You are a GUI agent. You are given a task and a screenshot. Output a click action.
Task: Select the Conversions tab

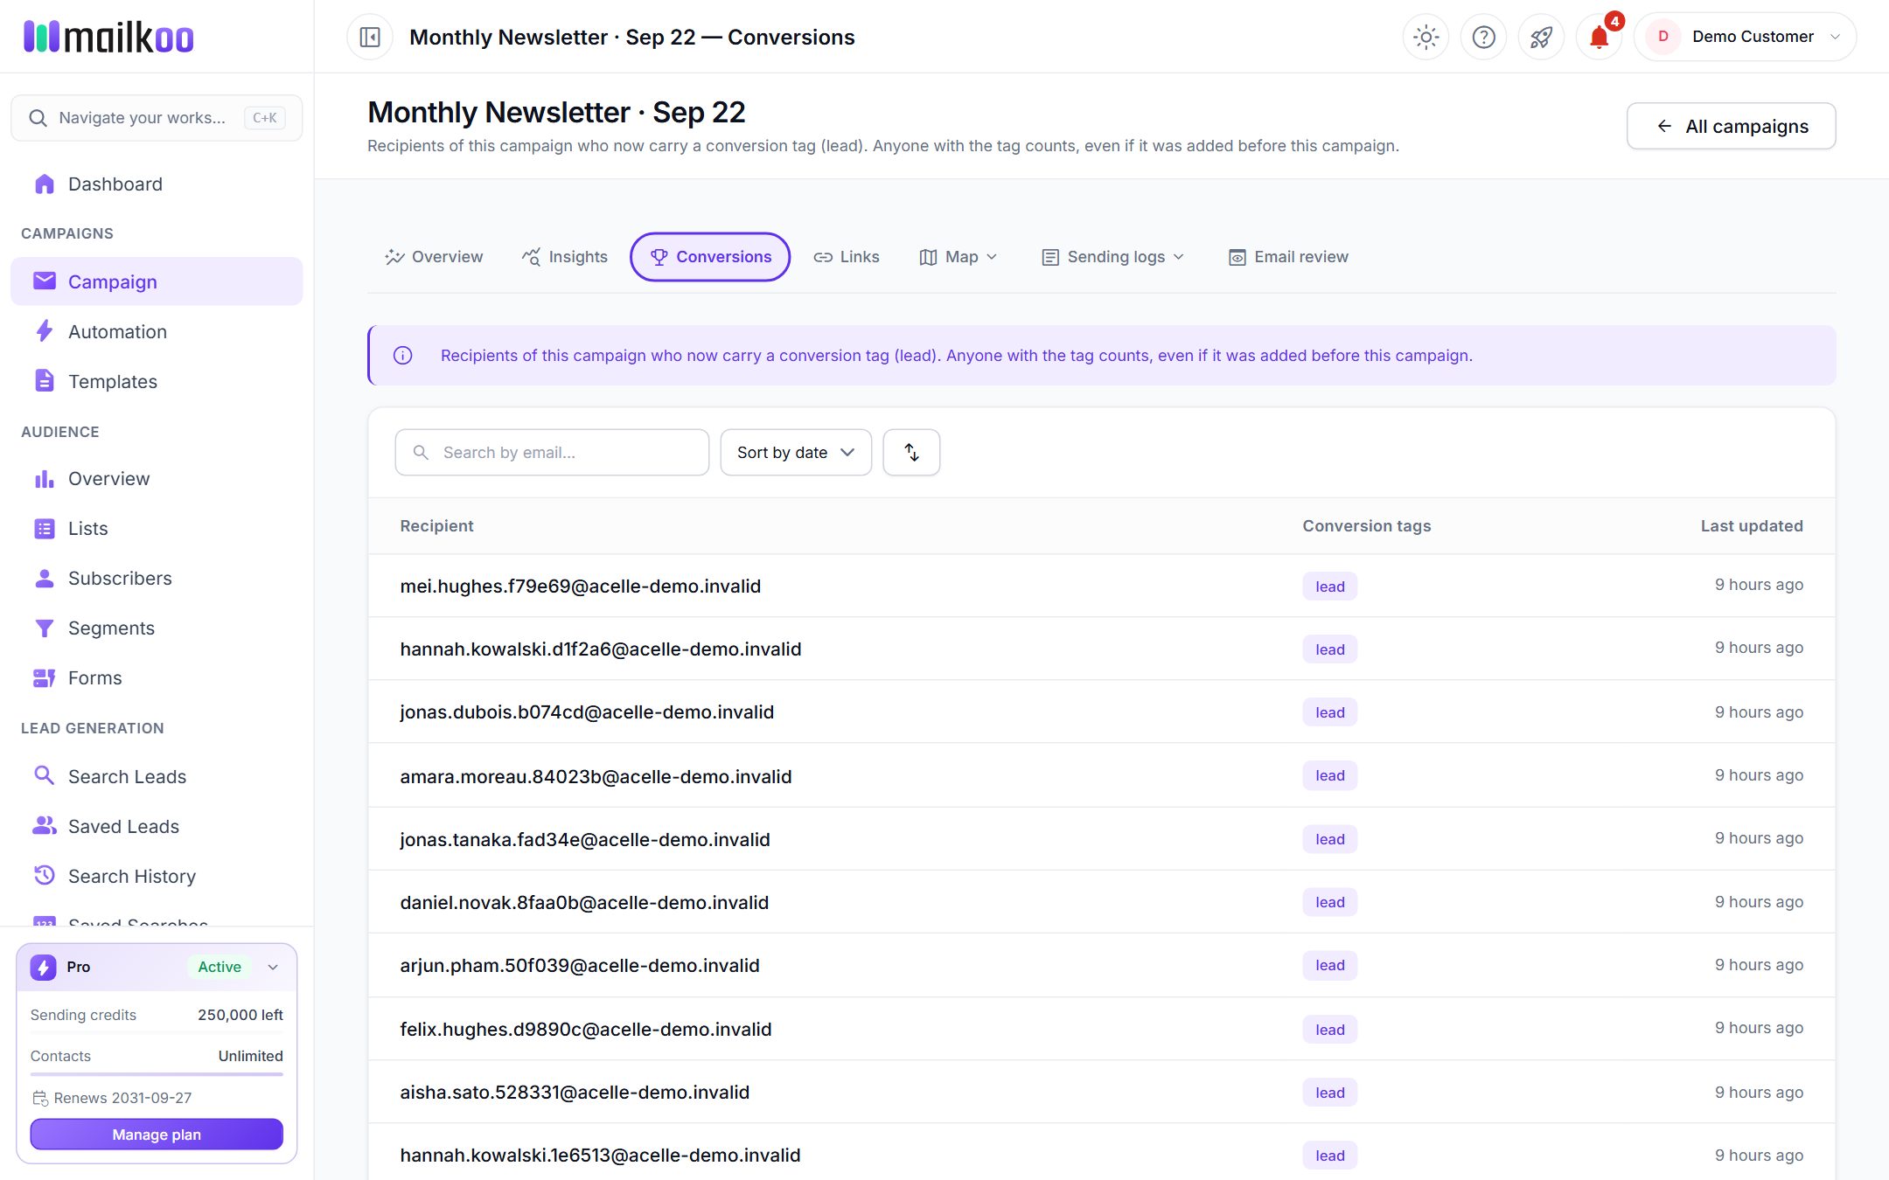pos(710,257)
